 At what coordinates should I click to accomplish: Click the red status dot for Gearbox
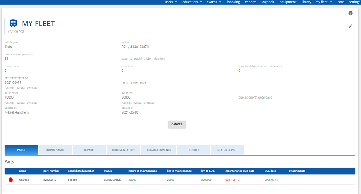(11, 180)
